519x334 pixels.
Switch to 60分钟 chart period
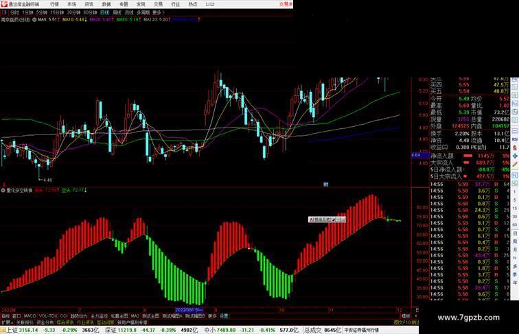(x=90, y=12)
